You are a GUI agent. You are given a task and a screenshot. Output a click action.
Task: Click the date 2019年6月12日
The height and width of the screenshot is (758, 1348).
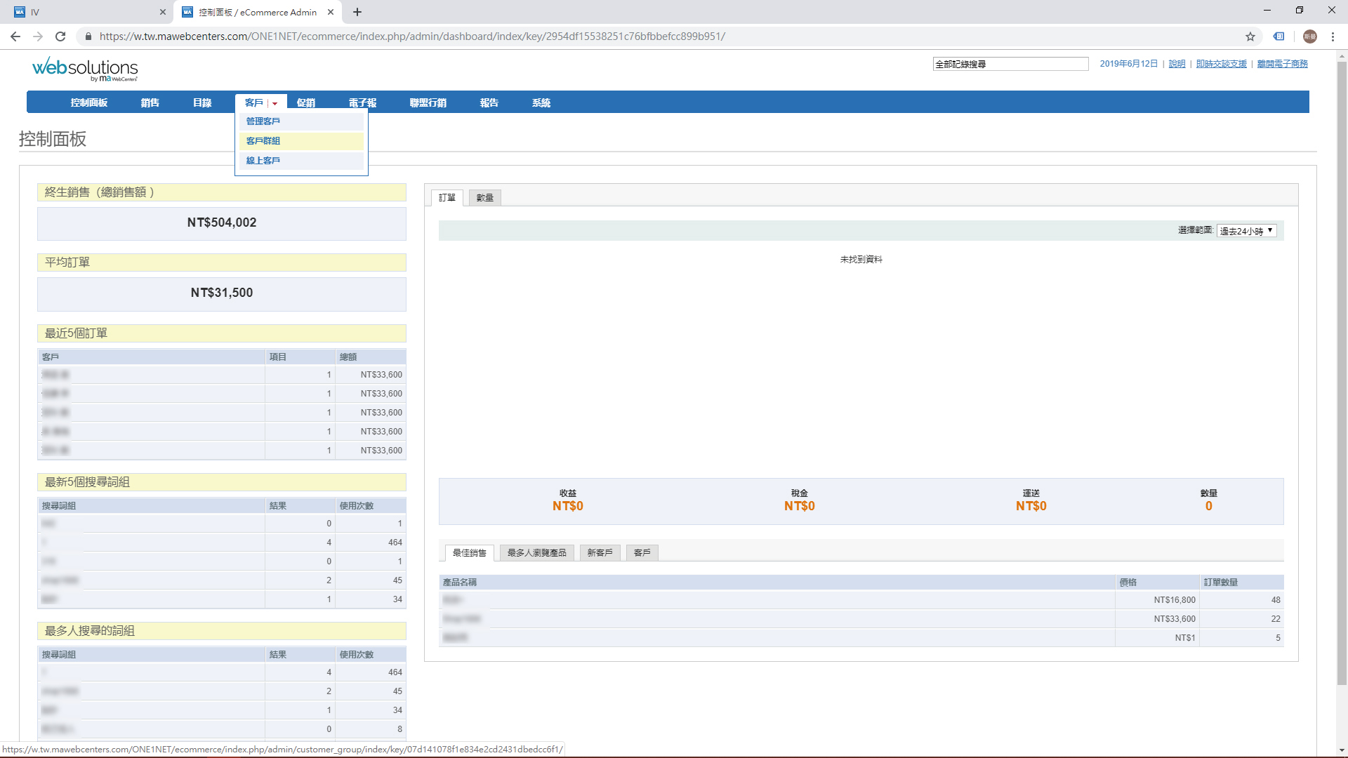1129,64
